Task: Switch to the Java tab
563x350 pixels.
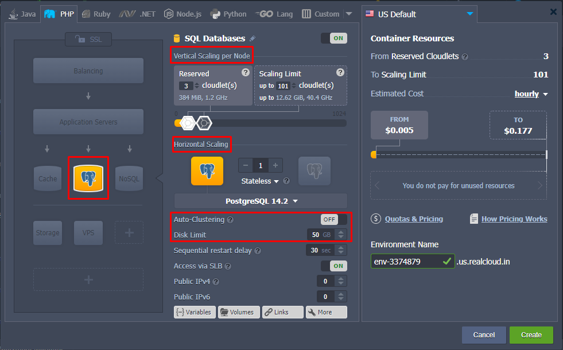Action: coord(23,14)
